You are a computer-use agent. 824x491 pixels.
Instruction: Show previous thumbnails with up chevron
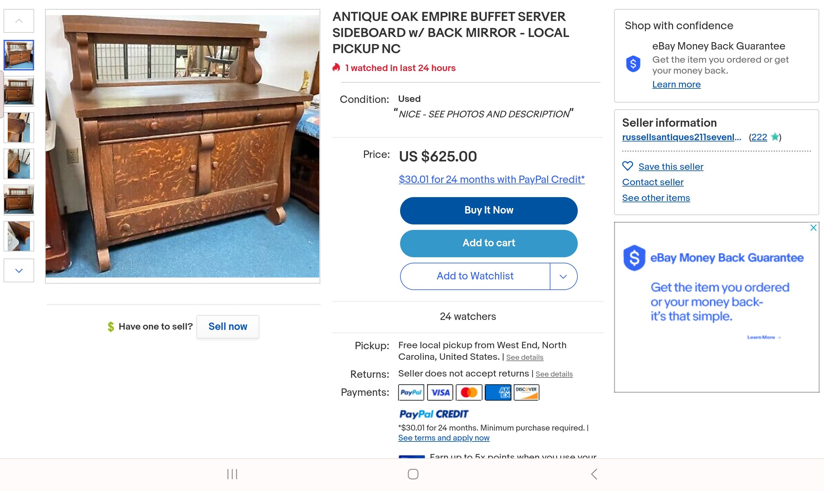tap(19, 21)
